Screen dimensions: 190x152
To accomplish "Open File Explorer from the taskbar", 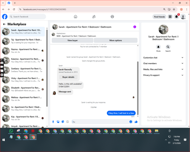I will 157,131.
